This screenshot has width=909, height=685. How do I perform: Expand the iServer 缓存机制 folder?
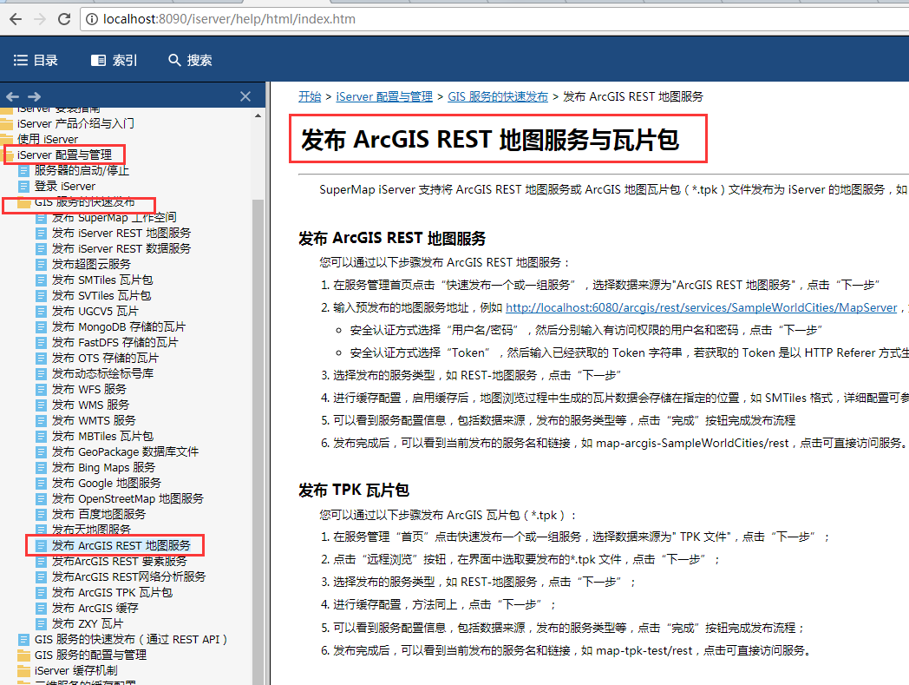[76, 670]
